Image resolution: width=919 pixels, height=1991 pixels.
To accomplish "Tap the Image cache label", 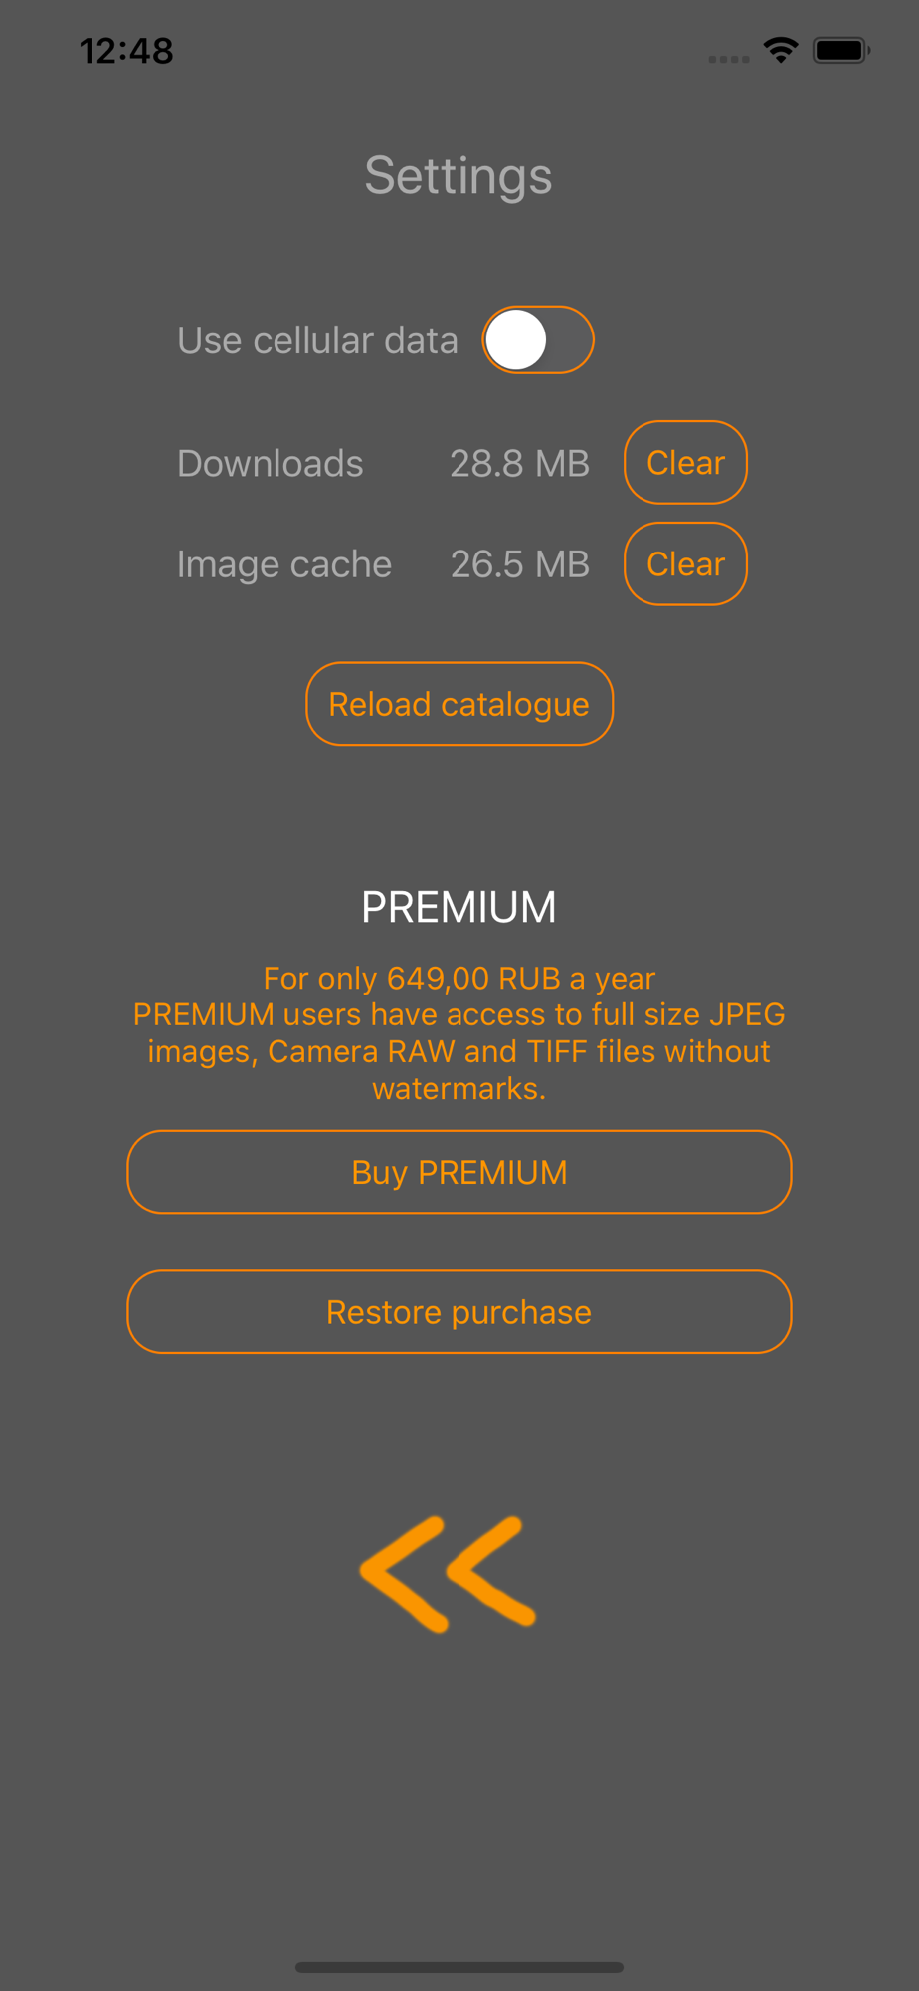I will point(284,564).
